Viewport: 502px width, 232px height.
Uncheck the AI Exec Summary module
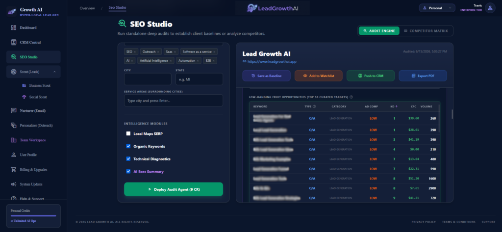(x=128, y=172)
